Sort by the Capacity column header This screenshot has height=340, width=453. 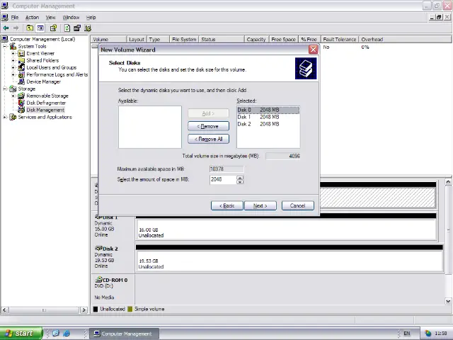(x=256, y=40)
